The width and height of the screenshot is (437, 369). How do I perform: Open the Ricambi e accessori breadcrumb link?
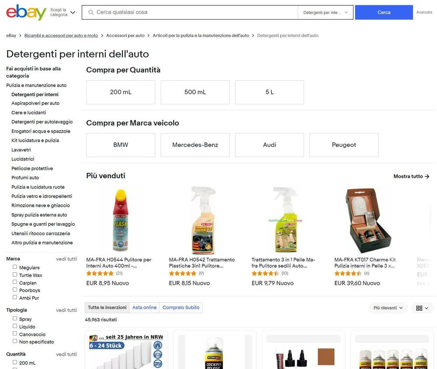(61, 35)
